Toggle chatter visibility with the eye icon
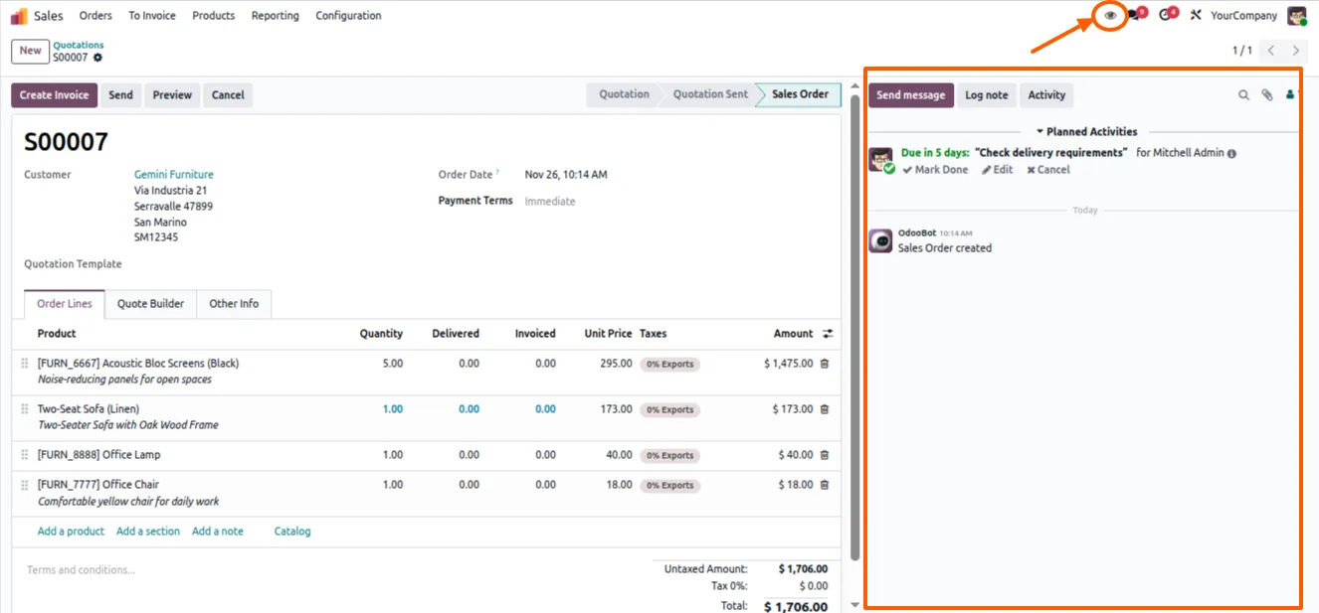This screenshot has width=1319, height=613. tap(1110, 15)
